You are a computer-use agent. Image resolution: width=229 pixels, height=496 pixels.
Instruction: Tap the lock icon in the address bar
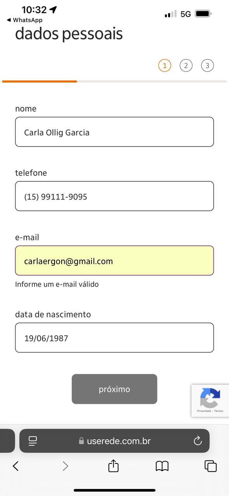click(x=81, y=441)
